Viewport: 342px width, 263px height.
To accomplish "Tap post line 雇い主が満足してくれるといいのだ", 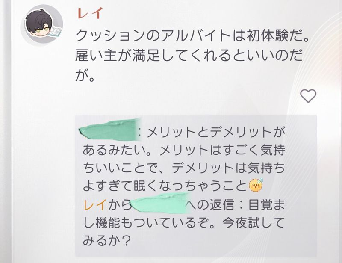I will 189,56.
